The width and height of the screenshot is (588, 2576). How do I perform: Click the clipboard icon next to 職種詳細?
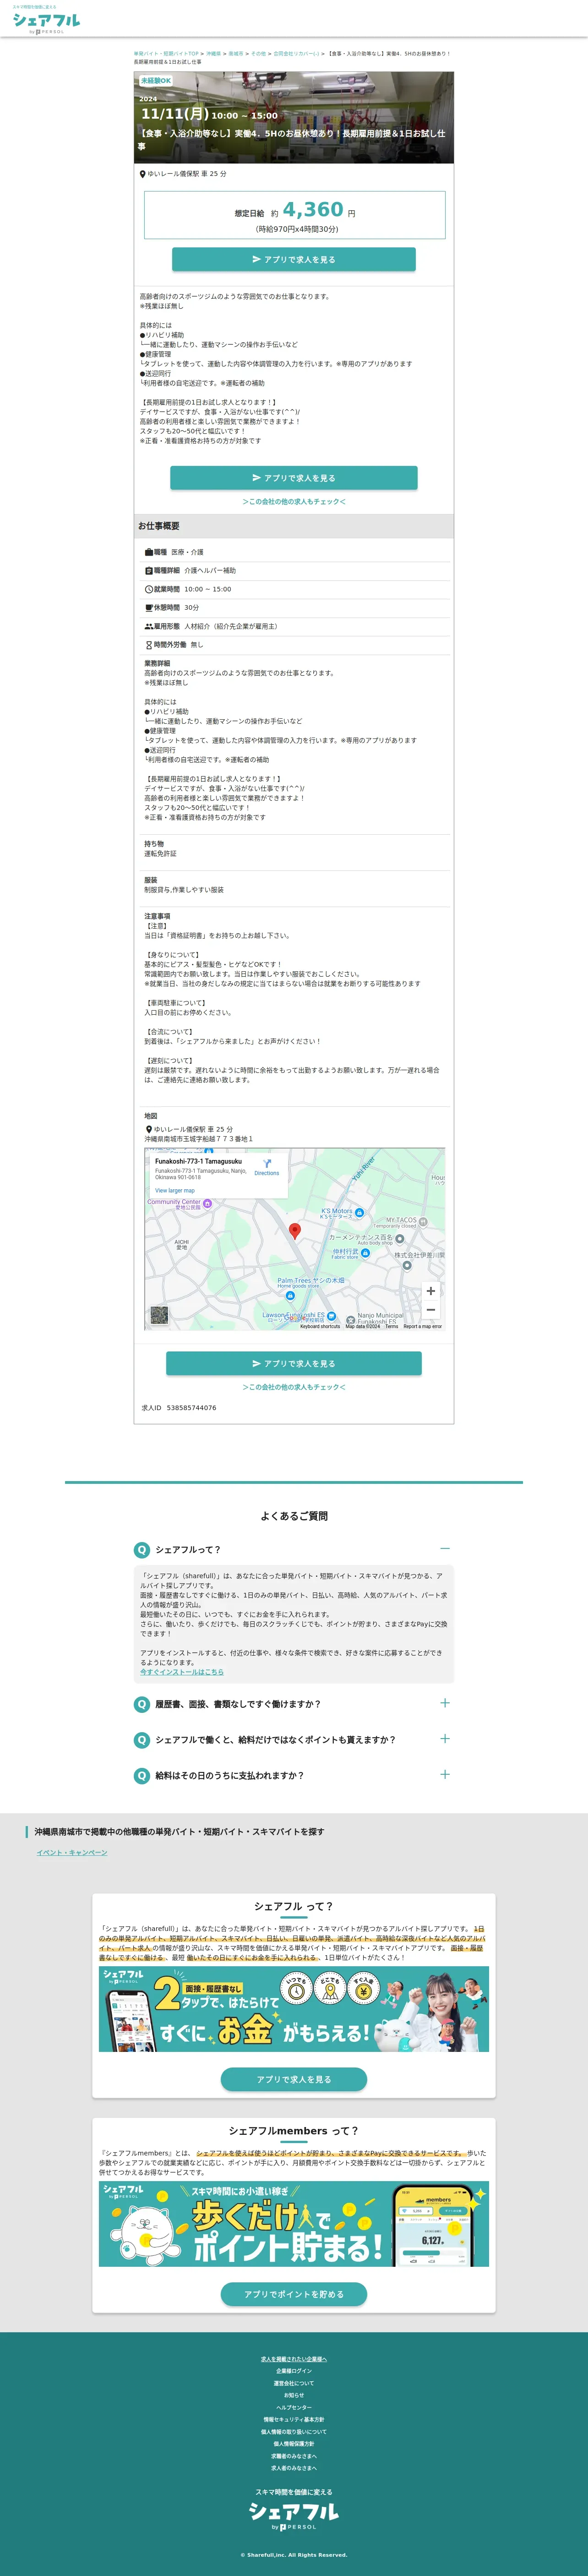tap(149, 571)
